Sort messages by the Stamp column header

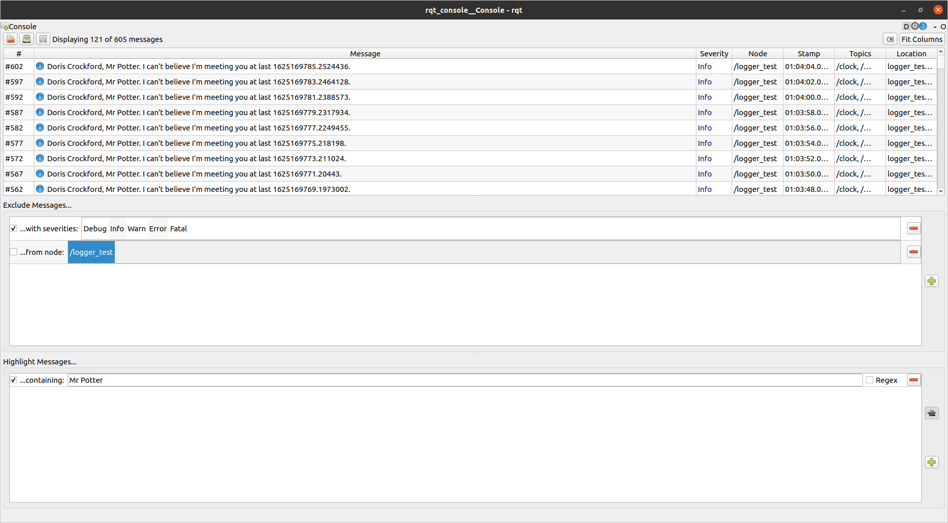pyautogui.click(x=809, y=54)
